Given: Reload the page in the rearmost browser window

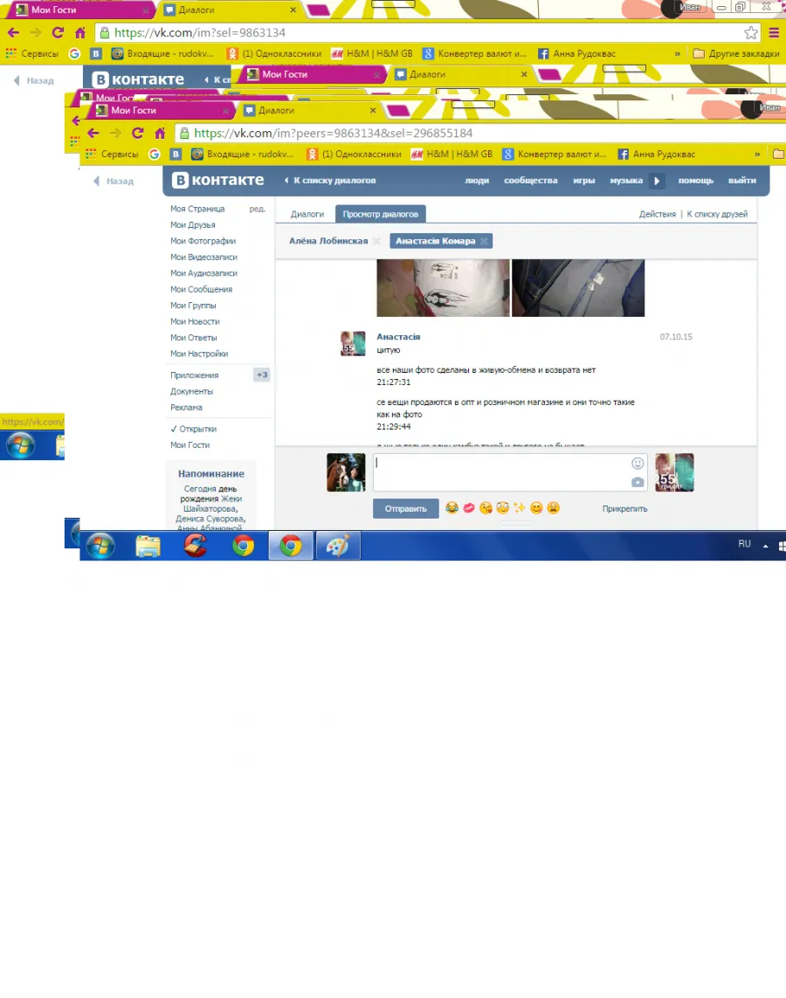Looking at the screenshot, I should (x=58, y=32).
